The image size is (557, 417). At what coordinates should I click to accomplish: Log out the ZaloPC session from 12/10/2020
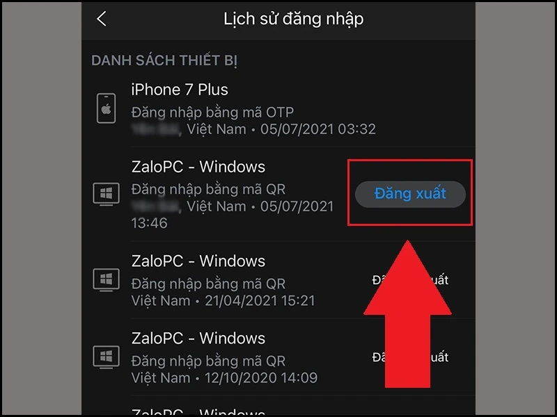410,357
